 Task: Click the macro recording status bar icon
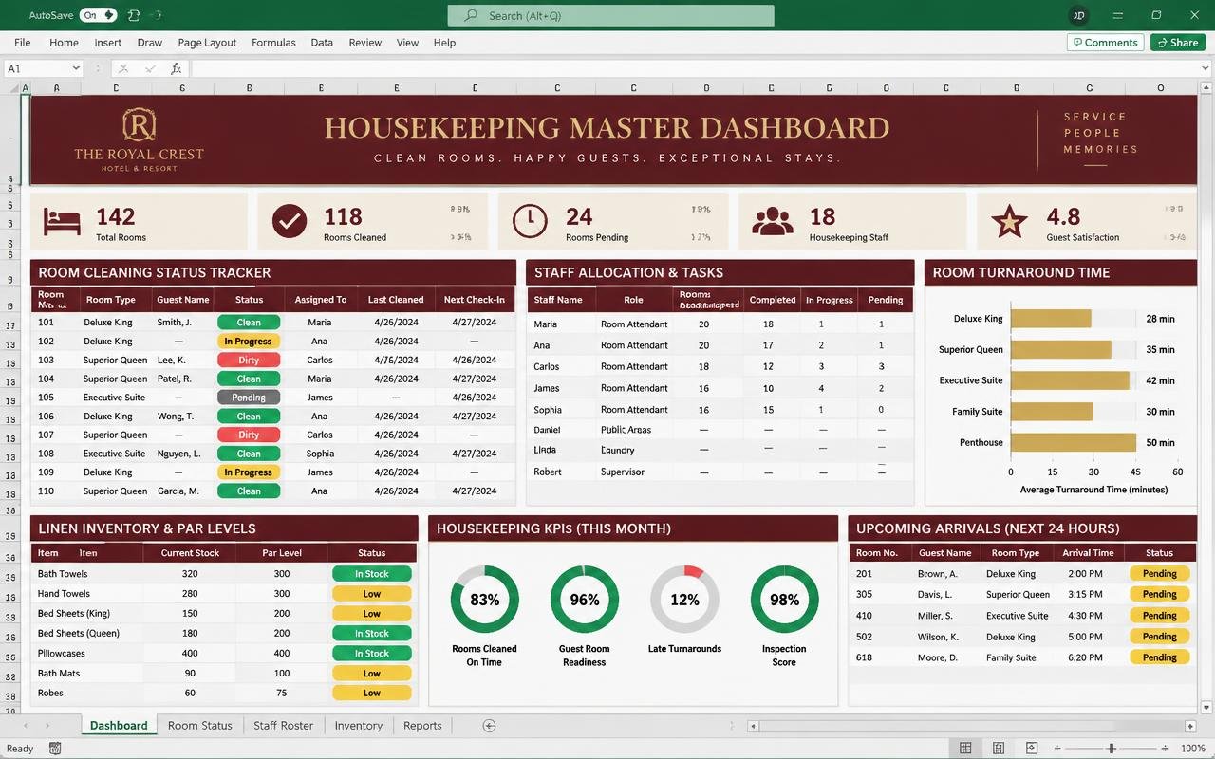pos(54,749)
